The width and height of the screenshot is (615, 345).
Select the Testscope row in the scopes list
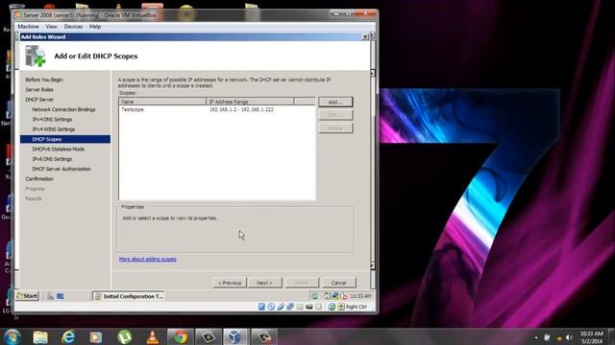pos(217,109)
